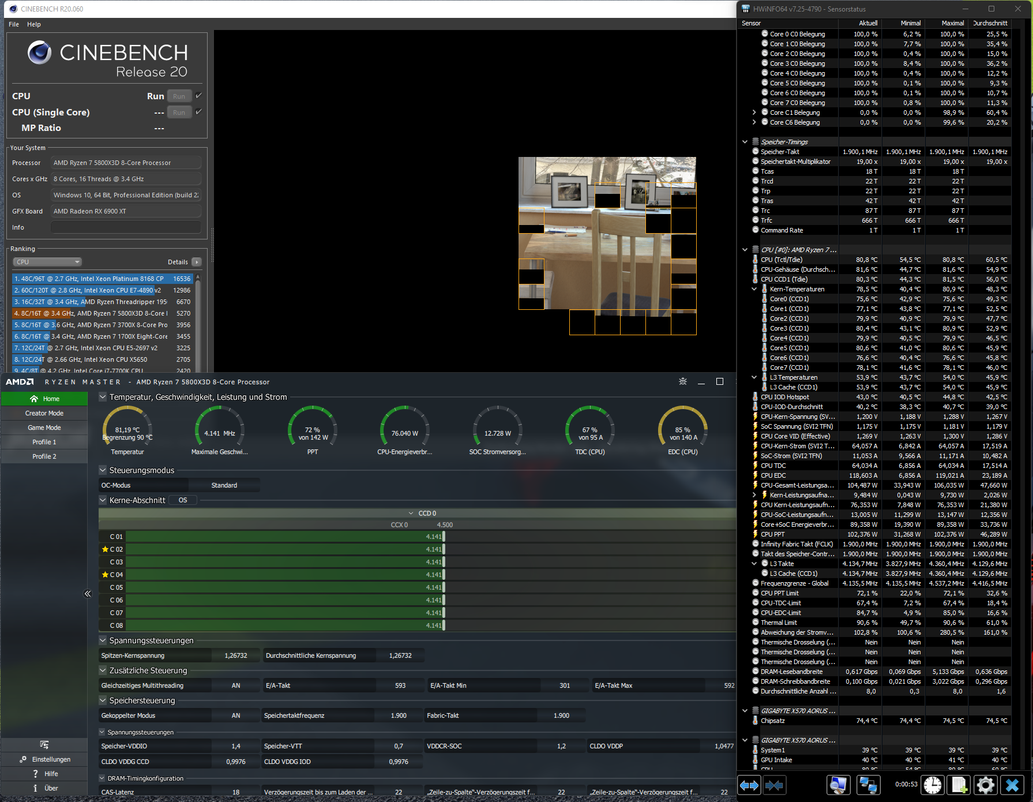Viewport: 1033px width, 802px height.
Task: Toggle the OS switch beside Kerne-Abschnitt
Action: (x=183, y=500)
